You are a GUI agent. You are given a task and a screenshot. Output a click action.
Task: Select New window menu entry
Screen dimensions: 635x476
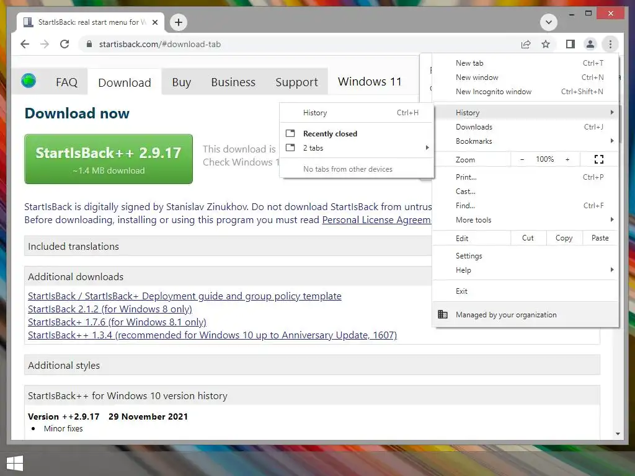coord(525,77)
